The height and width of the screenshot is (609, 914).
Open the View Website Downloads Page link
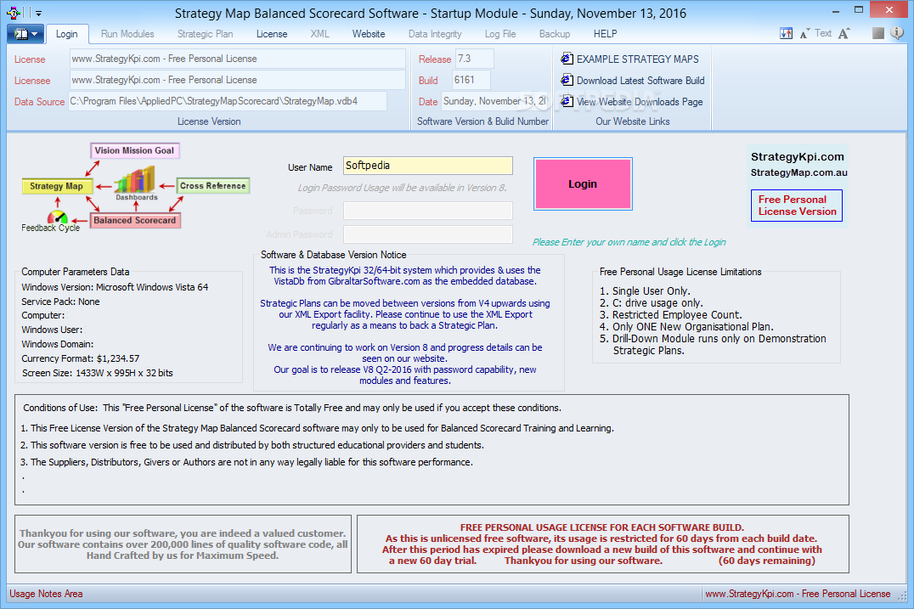[640, 102]
